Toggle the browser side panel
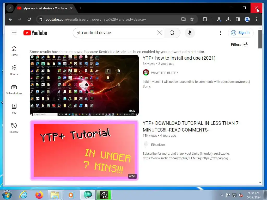Screen dimensions: 267x200 (238, 19)
